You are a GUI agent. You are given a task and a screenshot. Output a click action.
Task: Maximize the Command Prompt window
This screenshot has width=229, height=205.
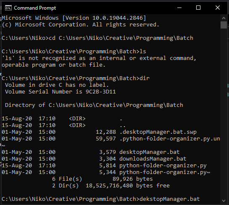click(x=198, y=8)
